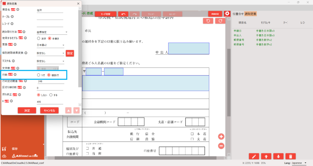
Task: Select the 手書き model radio button
Action: pyautogui.click(x=50, y=38)
